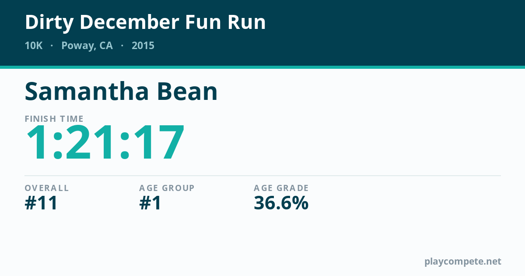Screen dimensions: 525x276
Task: Click the OVERALL label
Action: pos(47,188)
